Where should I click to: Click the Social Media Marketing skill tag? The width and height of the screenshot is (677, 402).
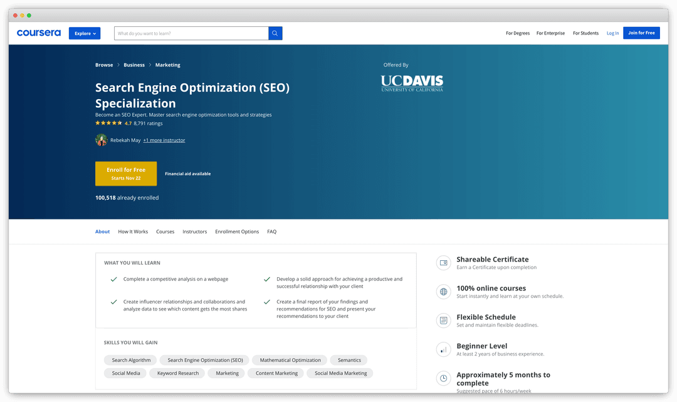coord(340,373)
